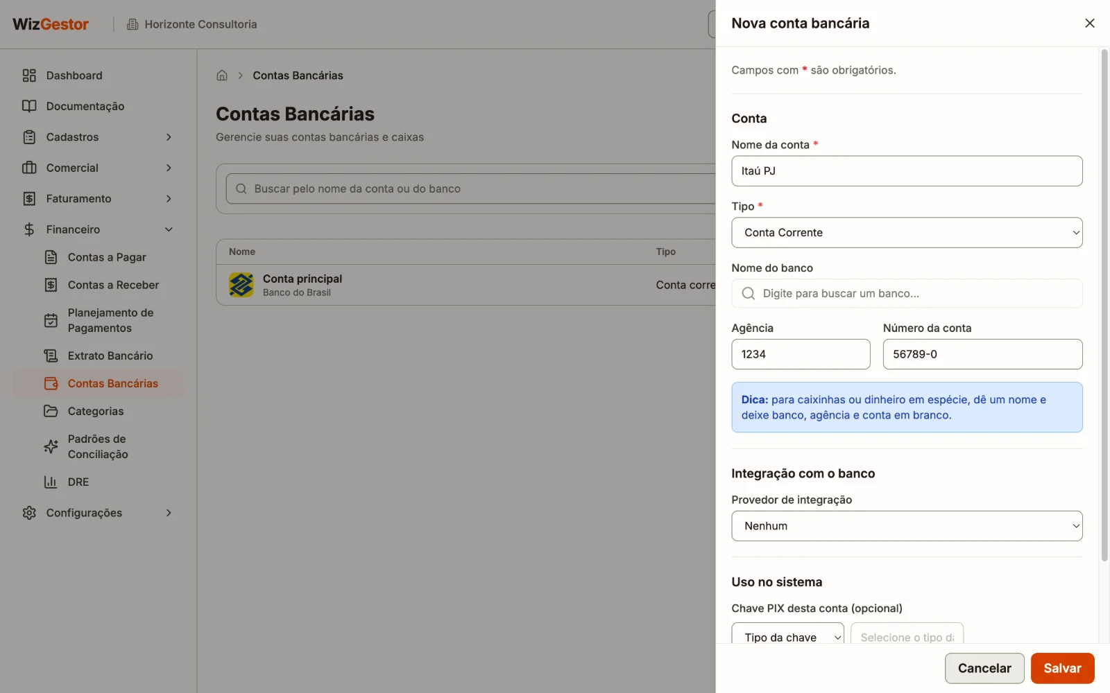Click the Faturamento invoice icon
1110x693 pixels.
(29, 199)
